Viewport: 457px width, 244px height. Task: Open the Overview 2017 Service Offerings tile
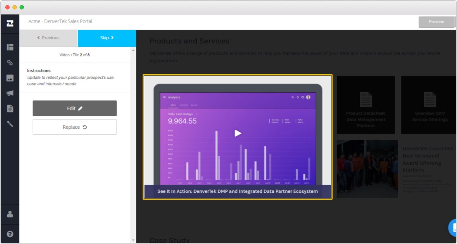(428, 105)
